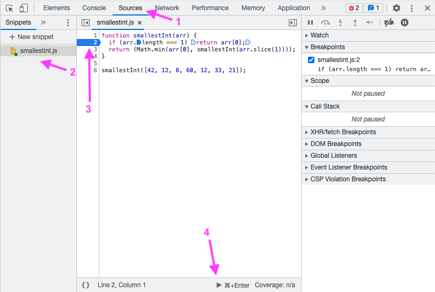Show more navigator panes next to Snippets
This screenshot has height=292, width=435.
43,22
